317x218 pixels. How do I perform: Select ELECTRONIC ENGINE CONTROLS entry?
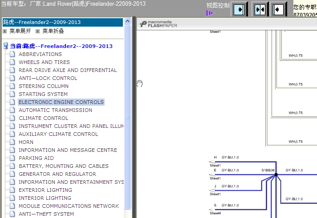(x=61, y=102)
